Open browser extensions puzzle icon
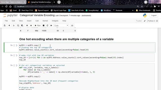The width and height of the screenshot is (161, 90). click(155, 6)
